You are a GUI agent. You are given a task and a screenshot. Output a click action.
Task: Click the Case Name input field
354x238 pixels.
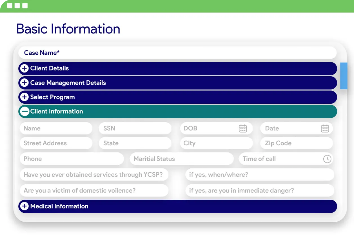[177, 53]
